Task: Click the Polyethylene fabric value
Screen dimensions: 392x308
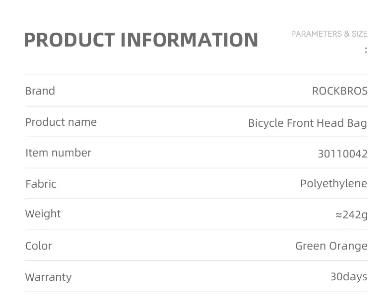Action: [x=333, y=184]
